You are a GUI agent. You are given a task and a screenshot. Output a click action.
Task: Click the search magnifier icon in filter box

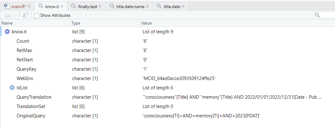[317, 15]
